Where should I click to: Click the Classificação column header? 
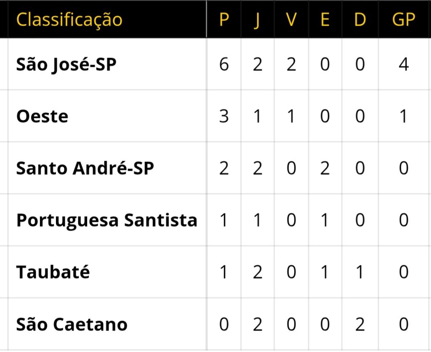(x=69, y=19)
